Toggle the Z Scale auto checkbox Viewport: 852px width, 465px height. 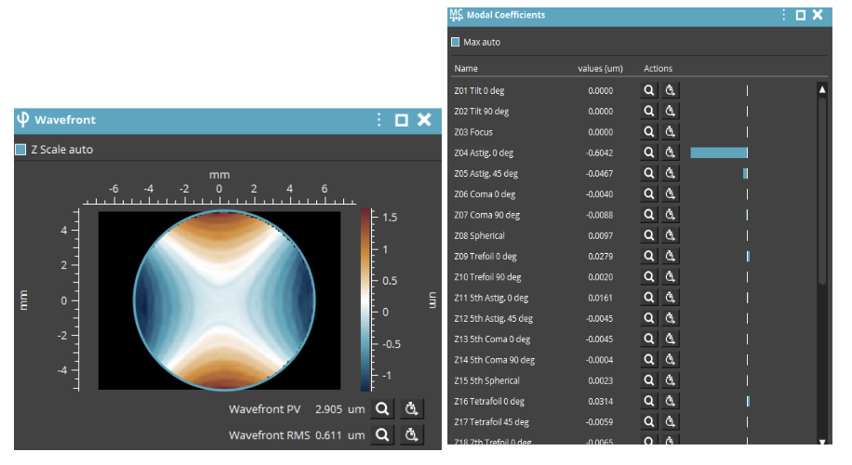(x=20, y=150)
